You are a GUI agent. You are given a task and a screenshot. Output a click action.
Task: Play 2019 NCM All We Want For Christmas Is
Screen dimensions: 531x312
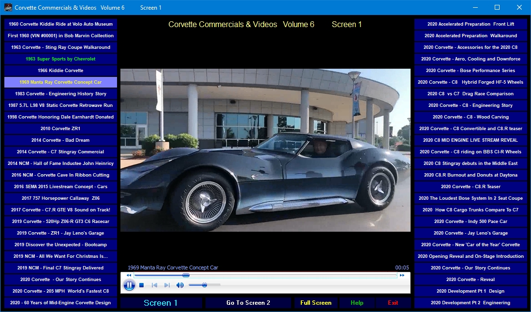(60, 256)
